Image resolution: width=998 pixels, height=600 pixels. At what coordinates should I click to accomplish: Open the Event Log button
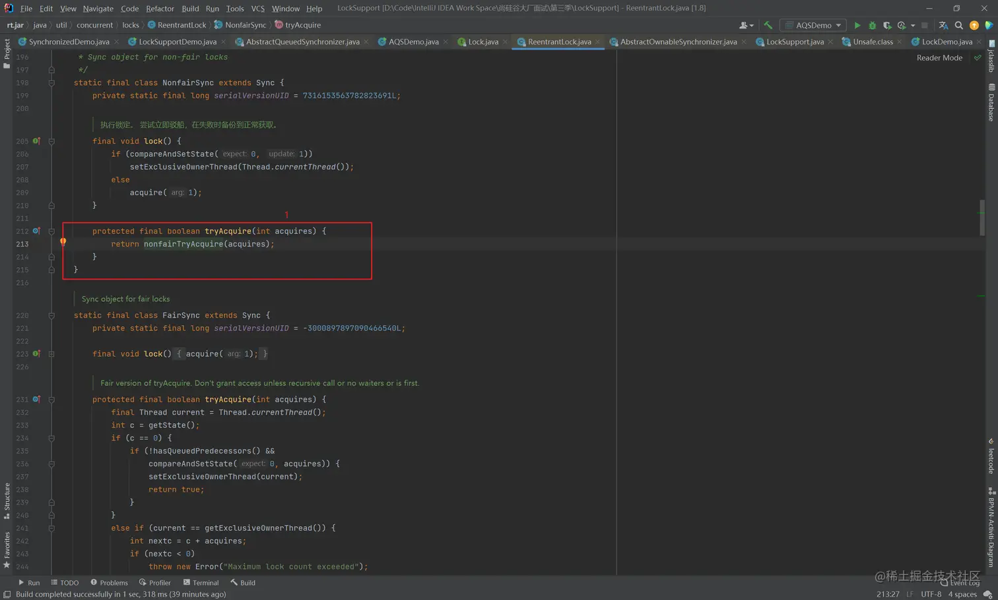pyautogui.click(x=960, y=583)
